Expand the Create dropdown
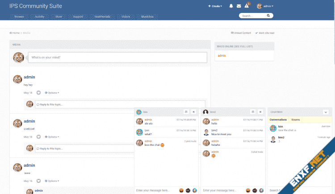The height and width of the screenshot is (194, 335). point(215,6)
